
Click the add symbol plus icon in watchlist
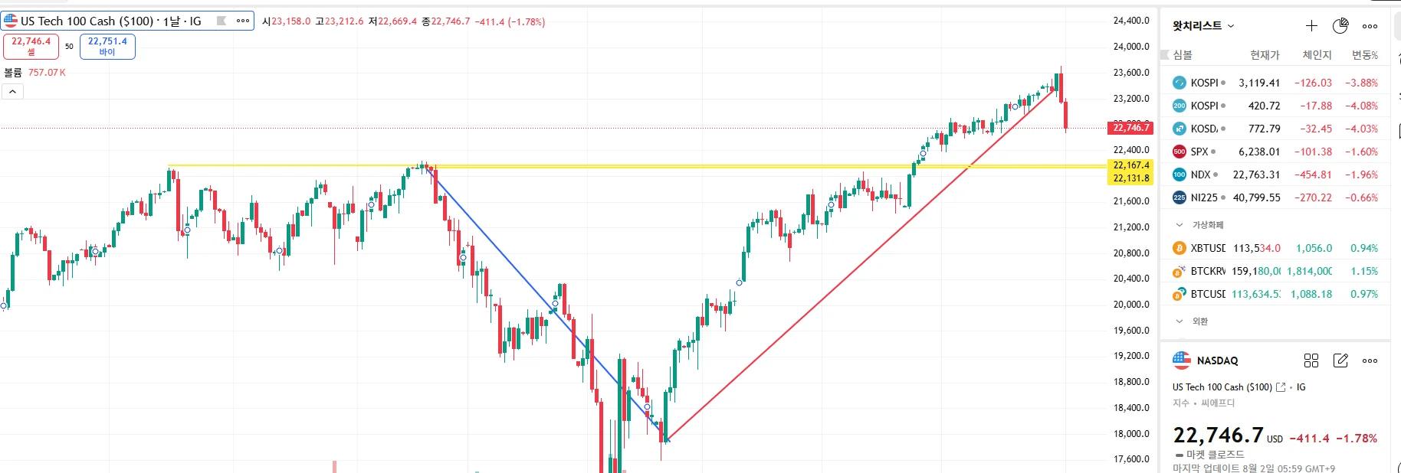click(x=1311, y=26)
